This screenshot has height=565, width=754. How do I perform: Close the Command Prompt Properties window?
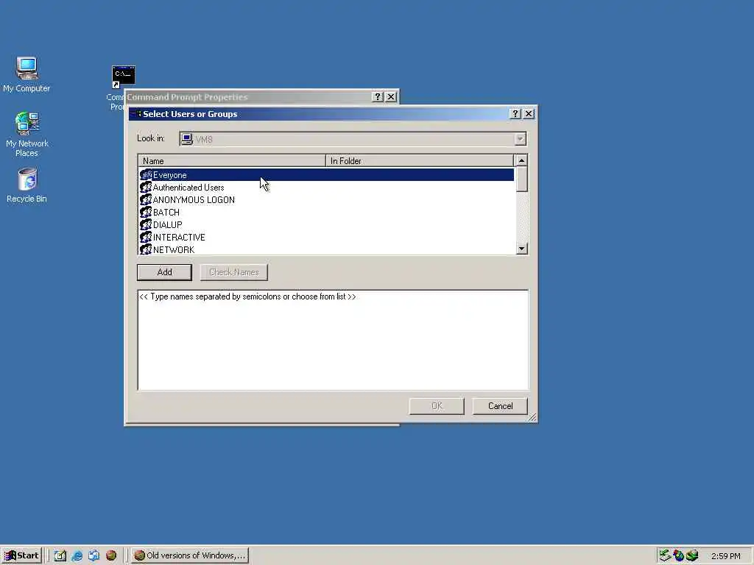coord(391,96)
